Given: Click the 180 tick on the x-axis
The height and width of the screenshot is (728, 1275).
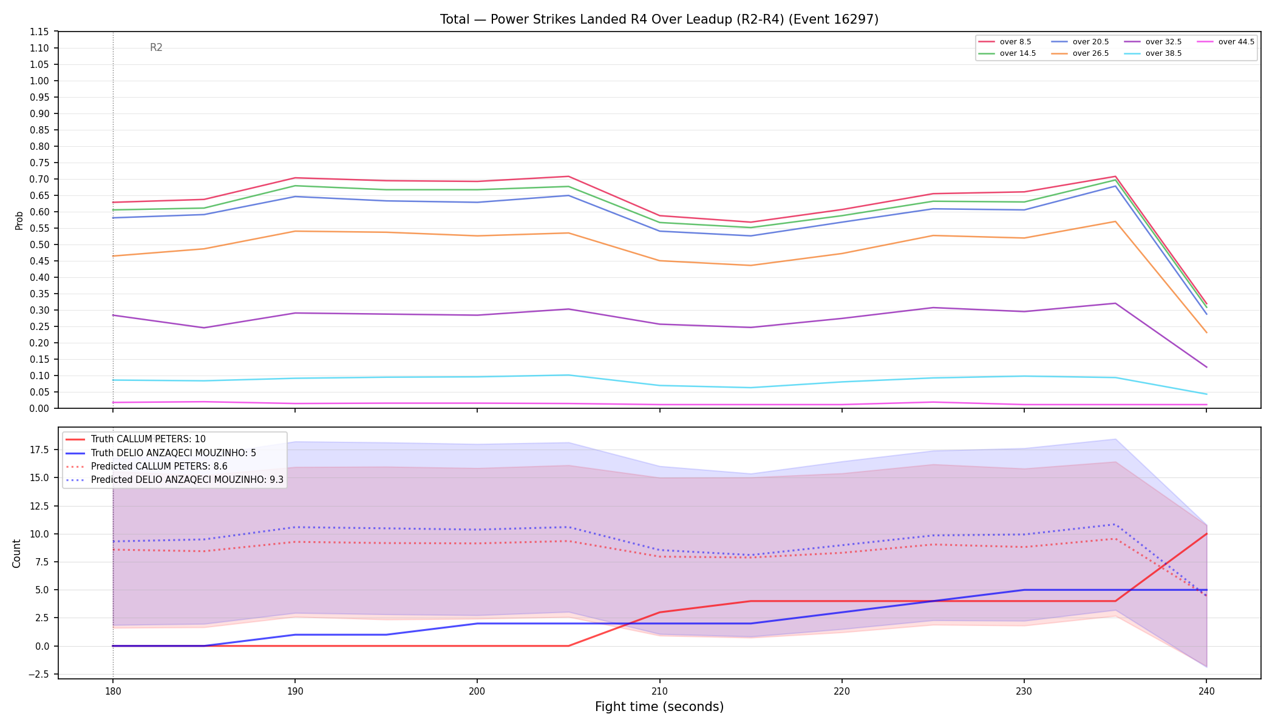Looking at the screenshot, I should point(112,691).
